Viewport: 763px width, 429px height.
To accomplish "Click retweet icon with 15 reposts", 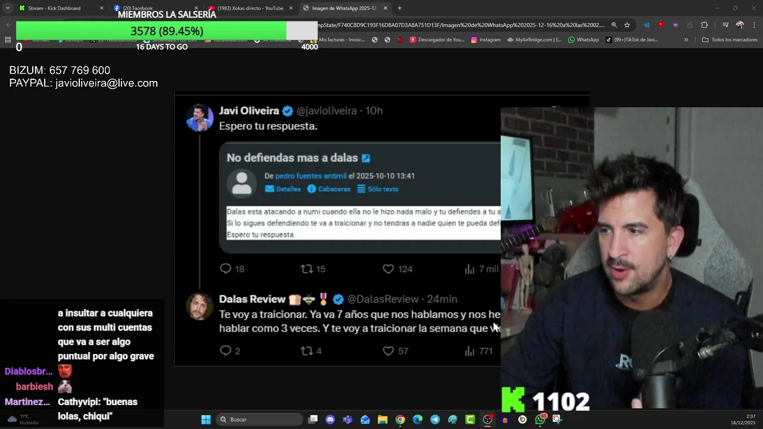I will tap(307, 269).
